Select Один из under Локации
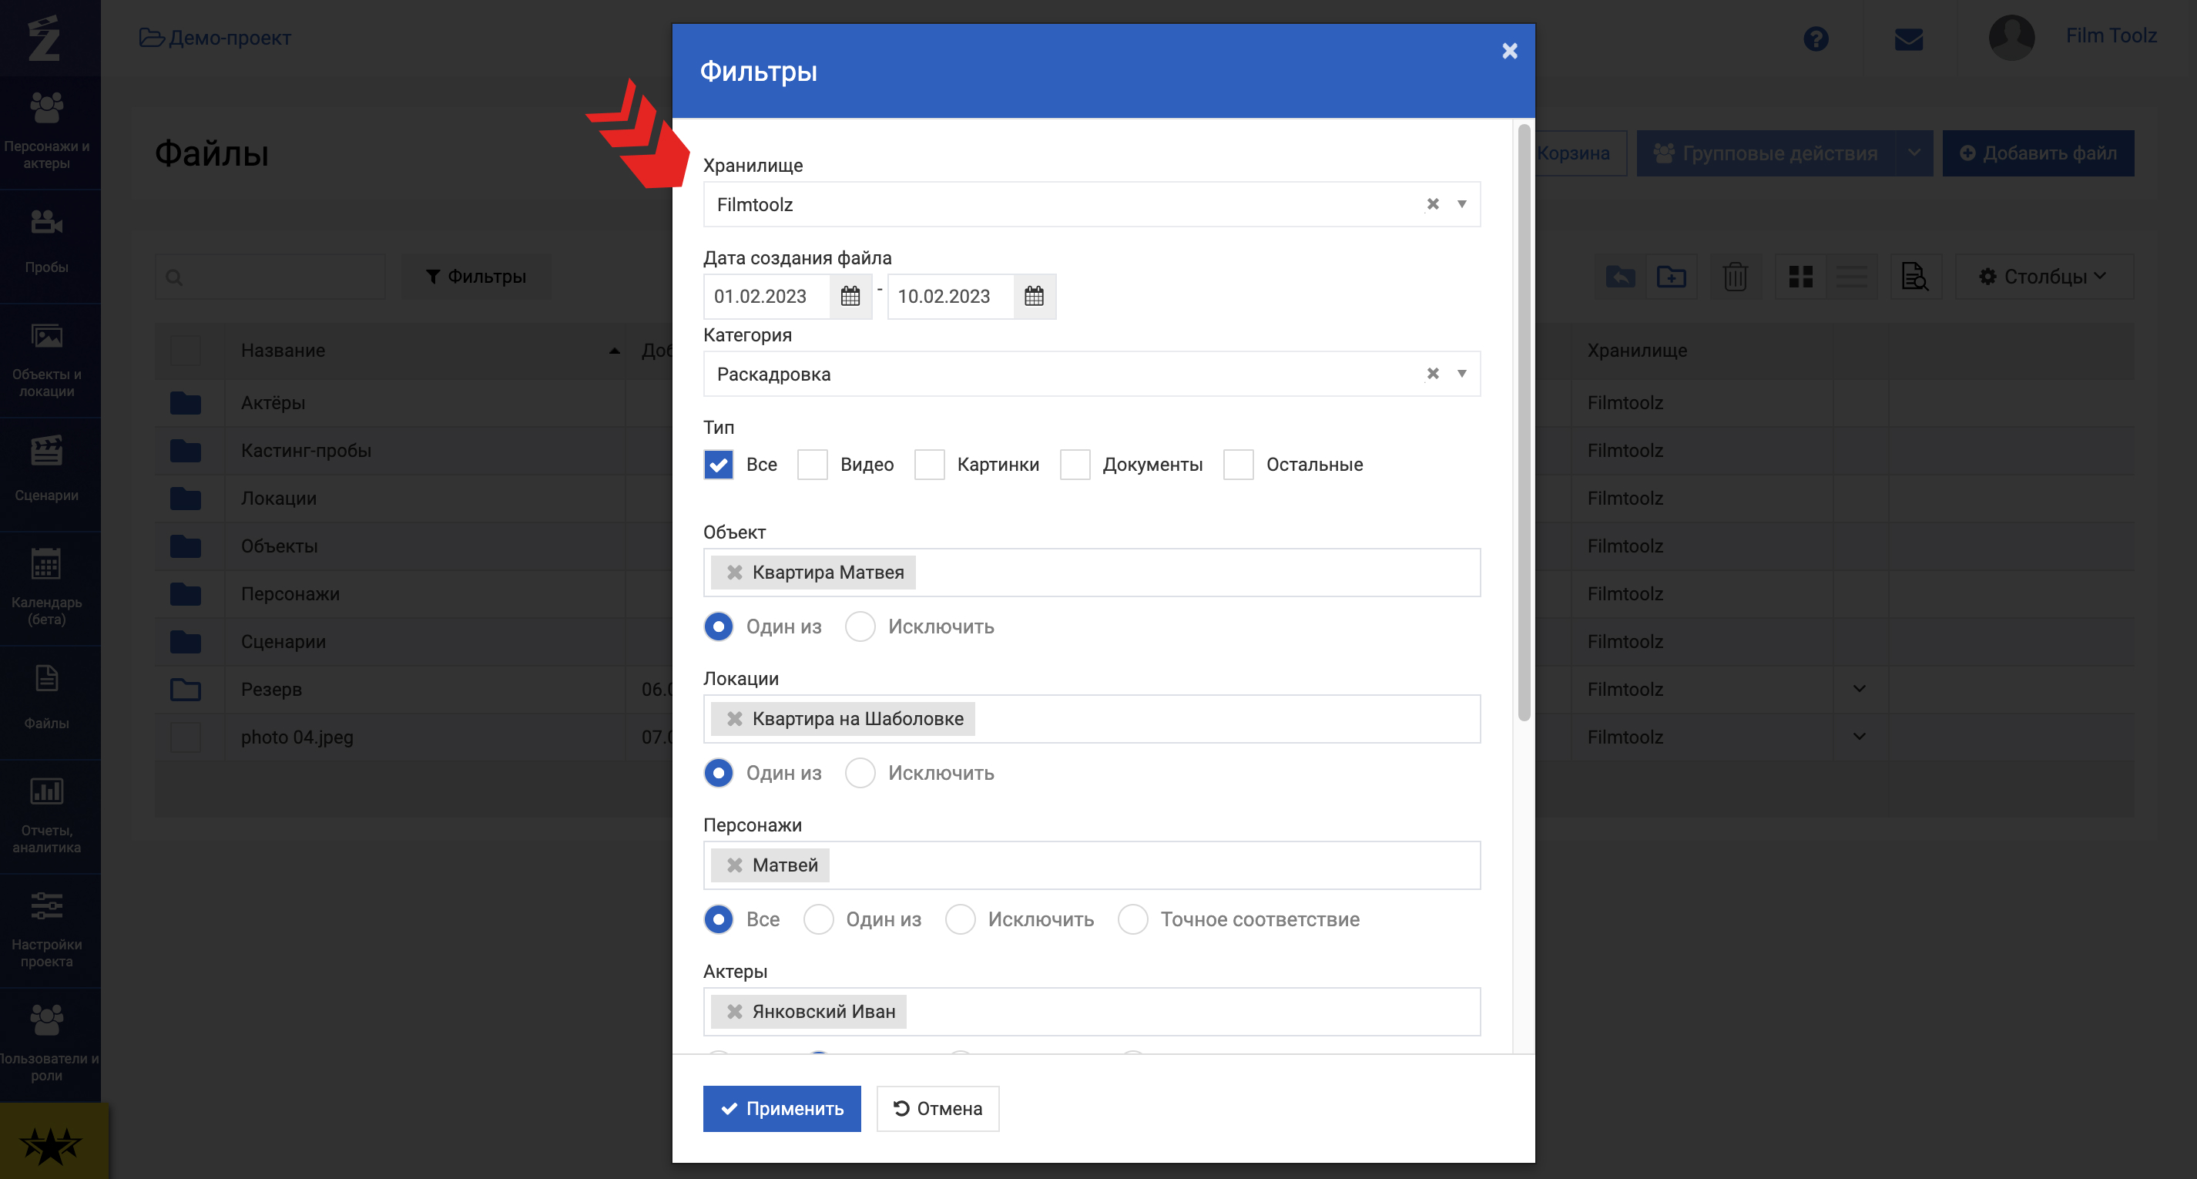The image size is (2197, 1179). coord(718,773)
